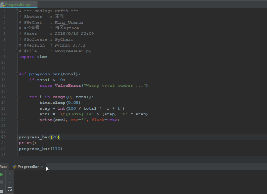This screenshot has width=267, height=194.
Task: Click Python icon on ProgressBar run tab
Action: 15,167
